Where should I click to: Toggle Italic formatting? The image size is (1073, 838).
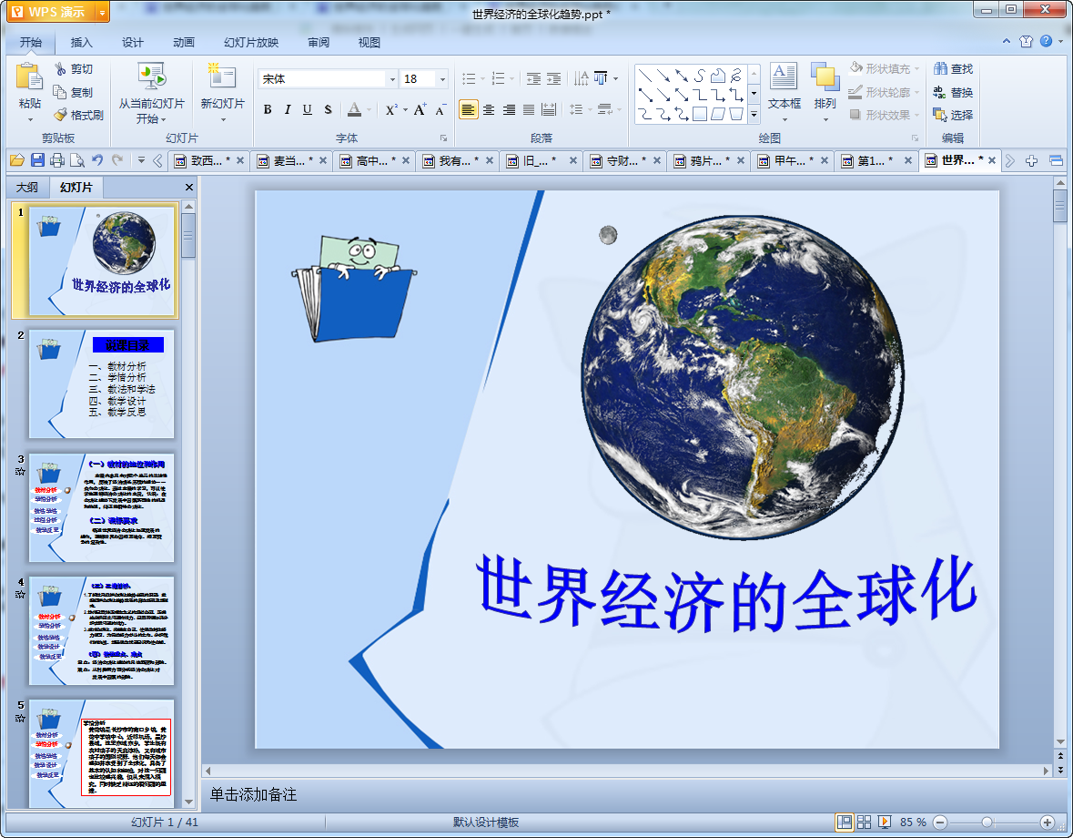[288, 109]
